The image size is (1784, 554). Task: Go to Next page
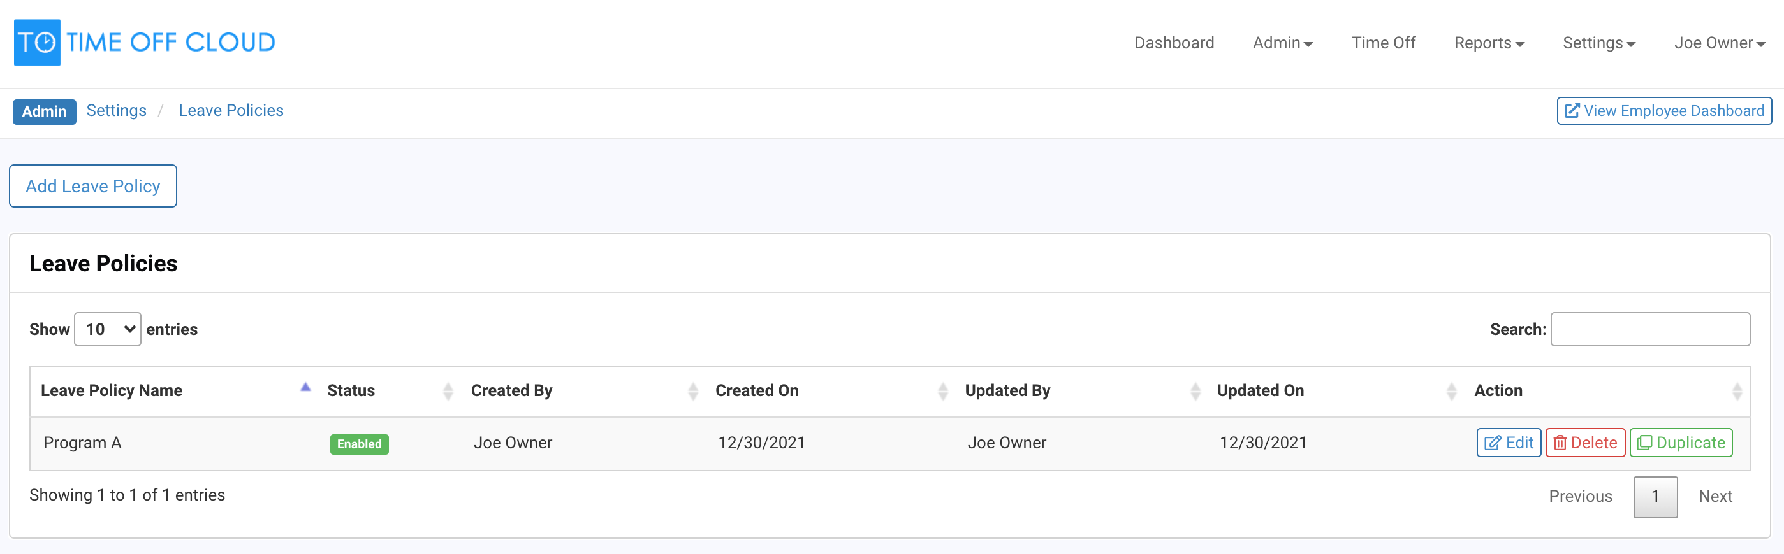coord(1715,497)
